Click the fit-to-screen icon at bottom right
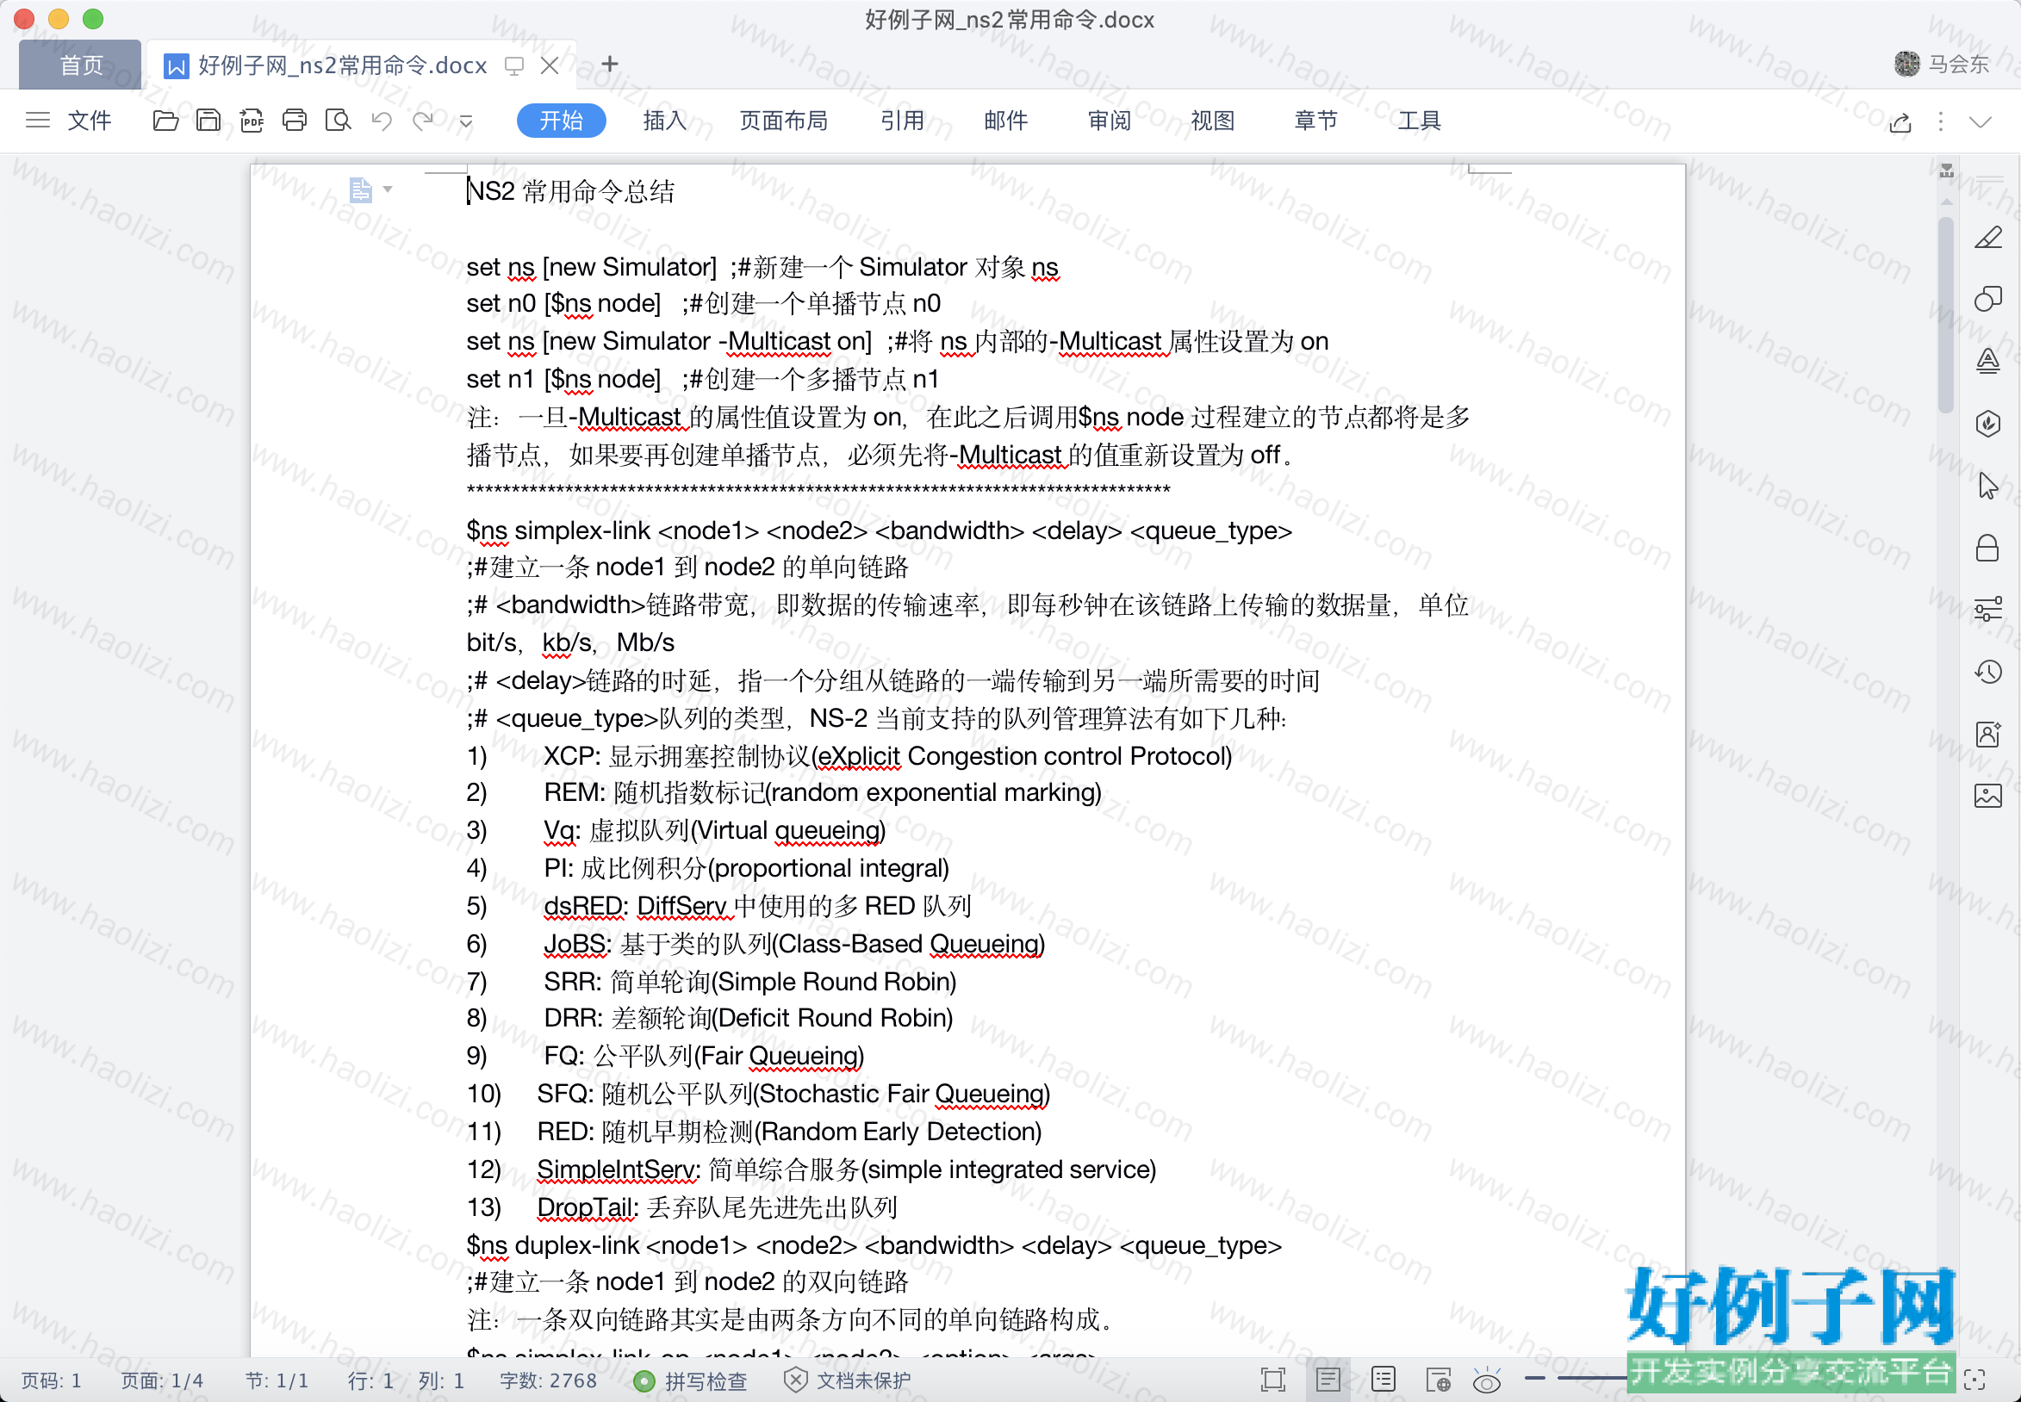 (1974, 1380)
